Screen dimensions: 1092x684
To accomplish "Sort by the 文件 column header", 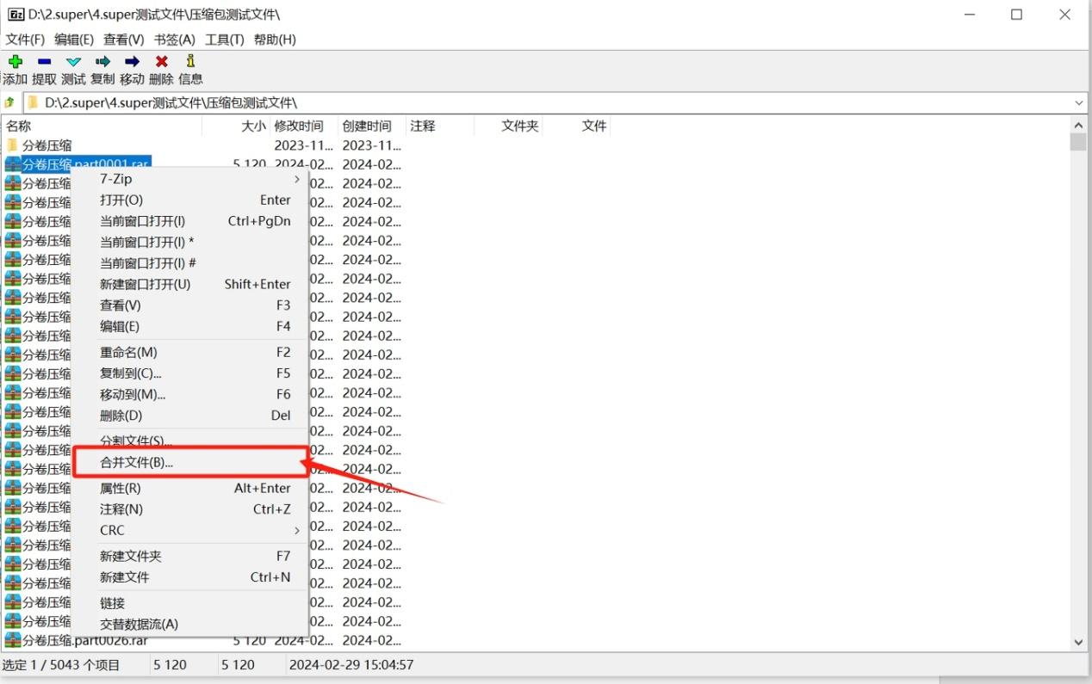I will click(576, 126).
